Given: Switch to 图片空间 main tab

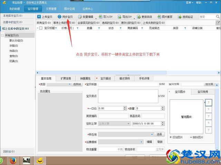Looking at the screenshot, I should point(69,9).
